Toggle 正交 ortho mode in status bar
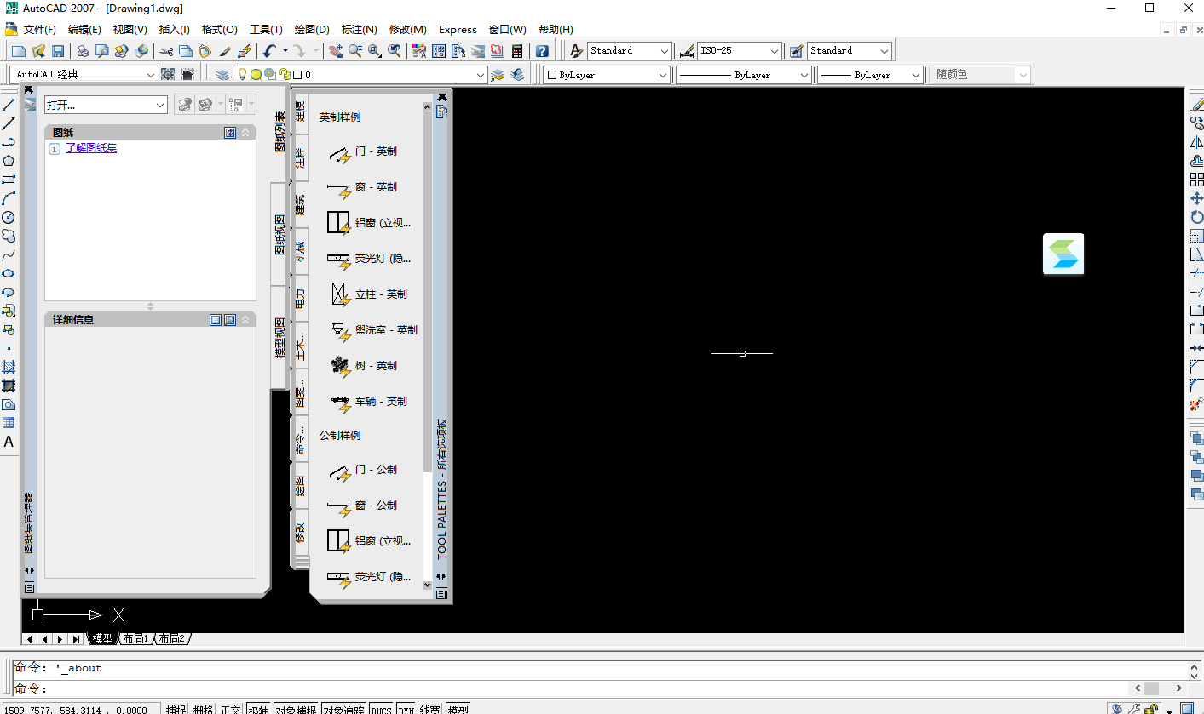The height and width of the screenshot is (714, 1204). point(231,709)
